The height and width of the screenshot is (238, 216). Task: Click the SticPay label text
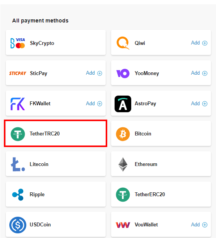point(39,74)
